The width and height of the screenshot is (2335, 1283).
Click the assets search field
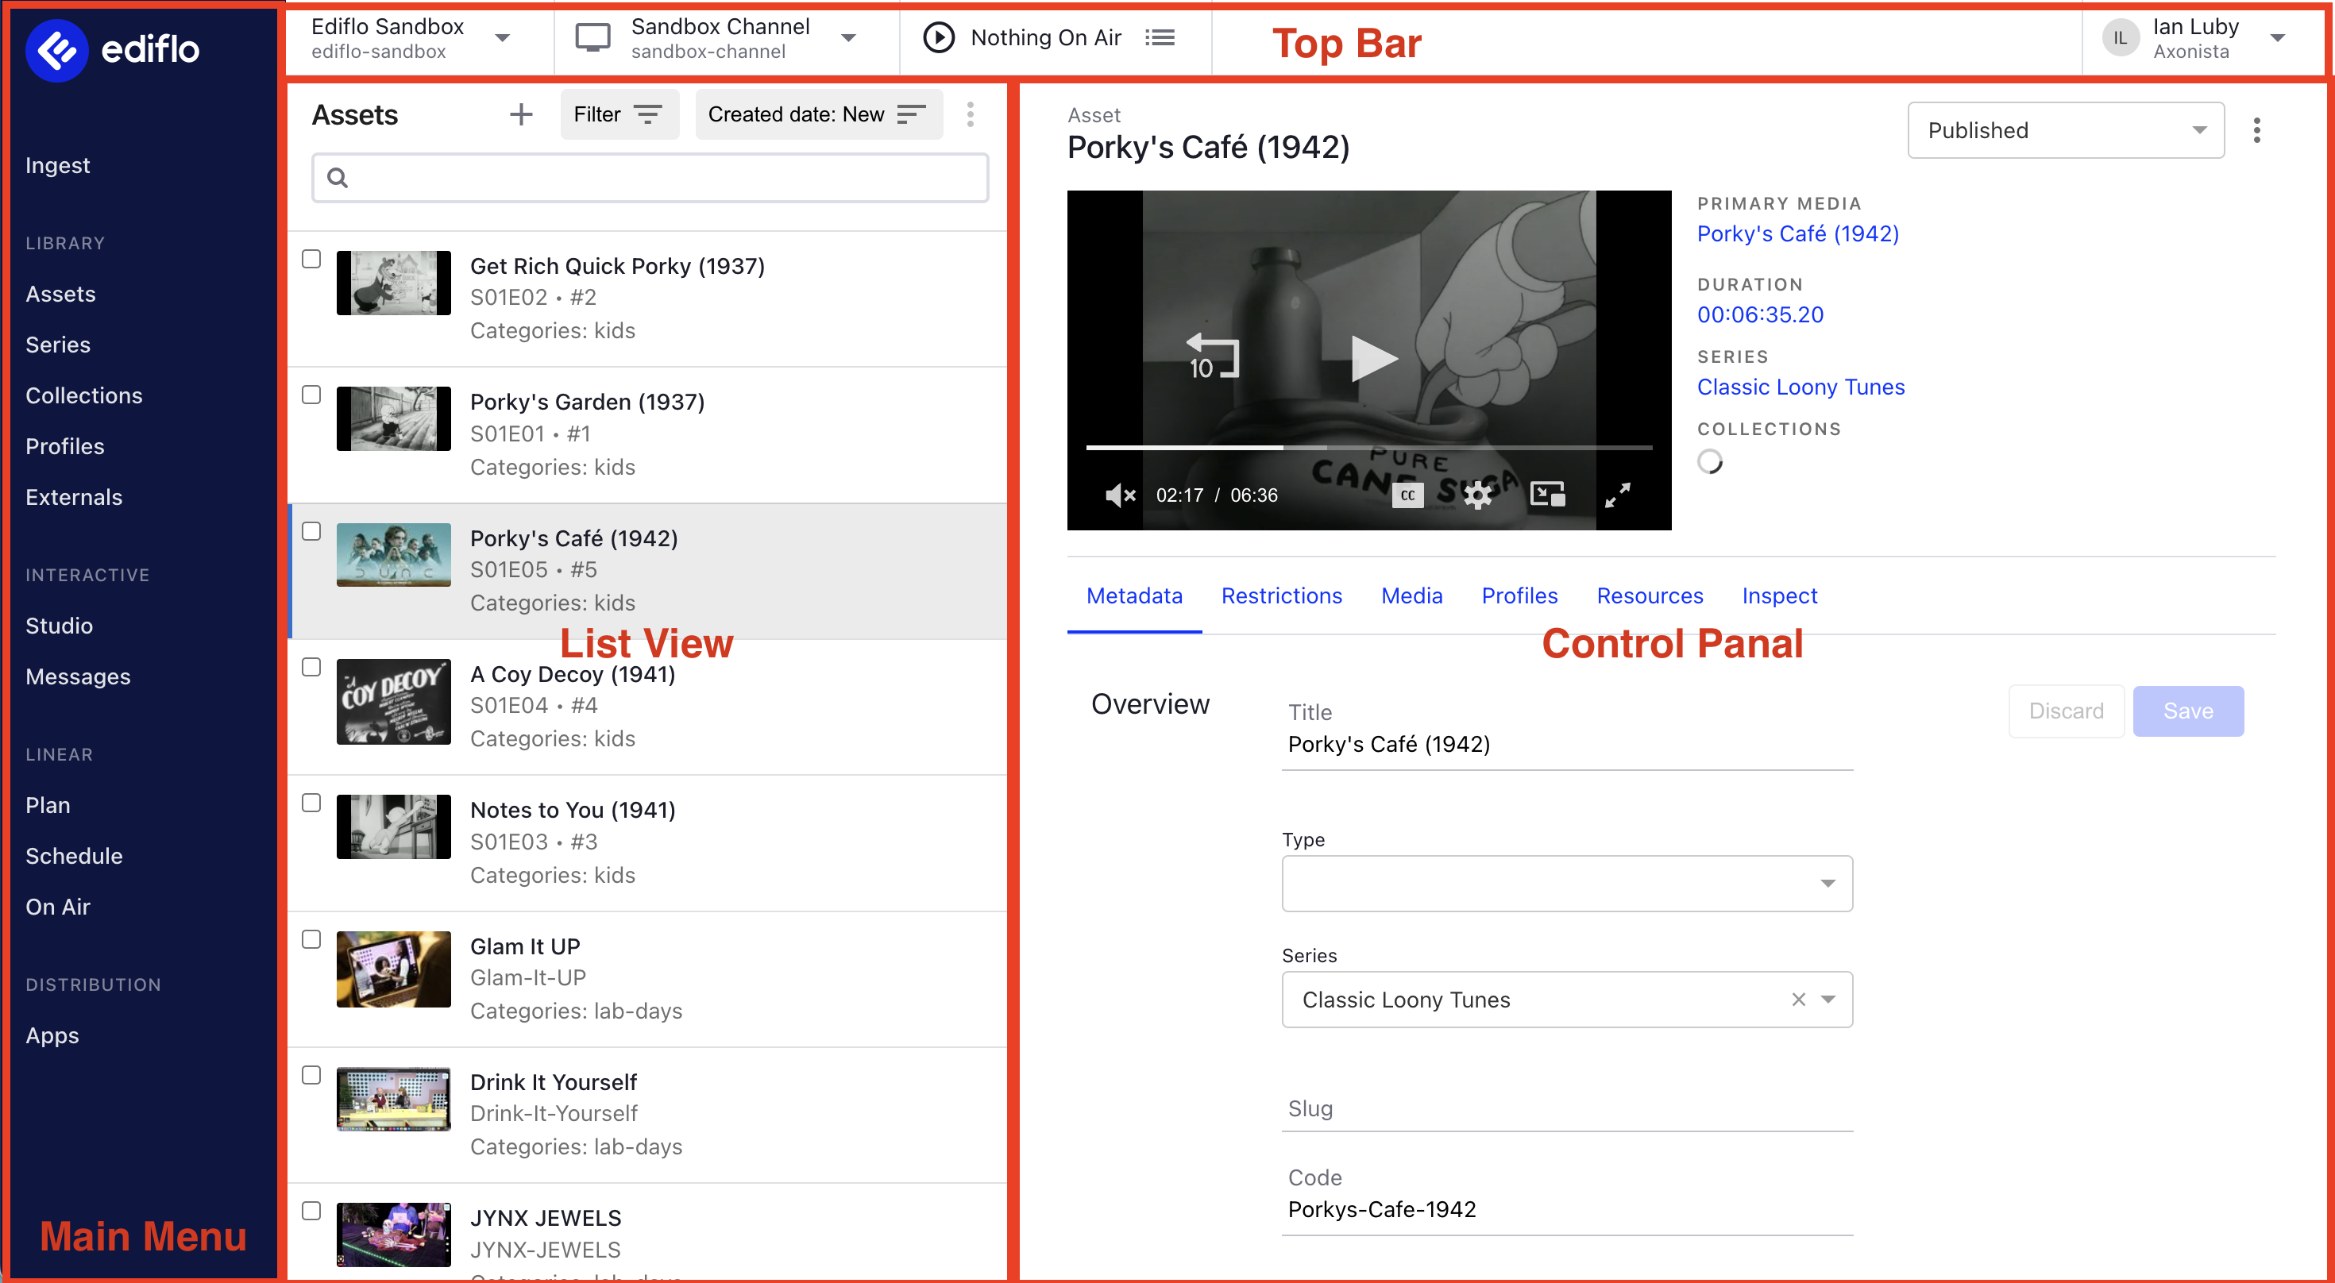650,178
